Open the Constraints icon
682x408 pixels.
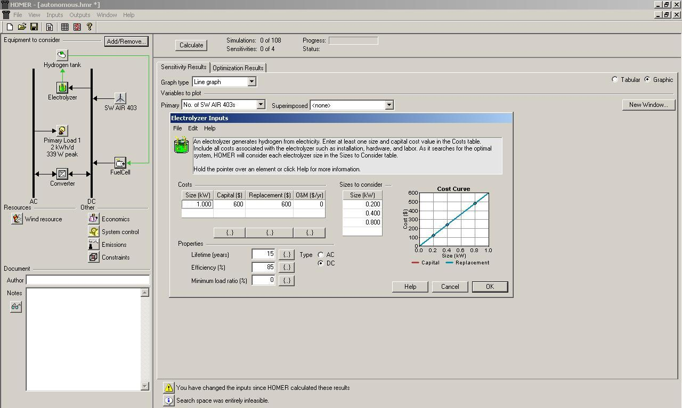coord(94,257)
